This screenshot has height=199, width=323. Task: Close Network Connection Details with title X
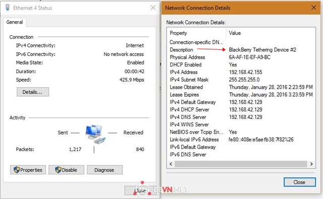314,8
